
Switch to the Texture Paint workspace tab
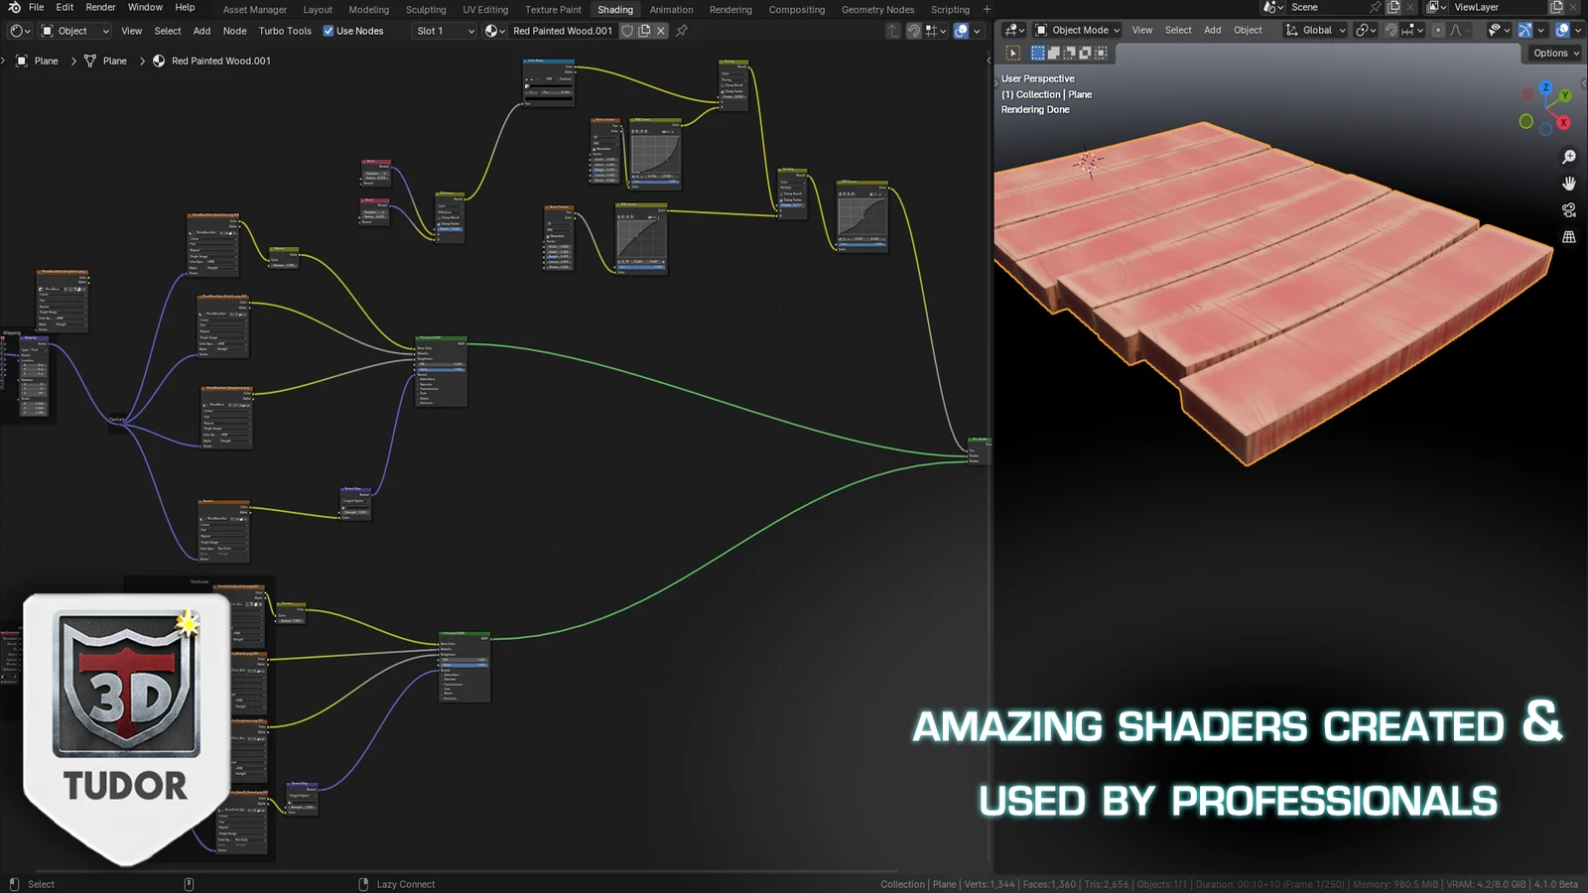pyautogui.click(x=553, y=9)
